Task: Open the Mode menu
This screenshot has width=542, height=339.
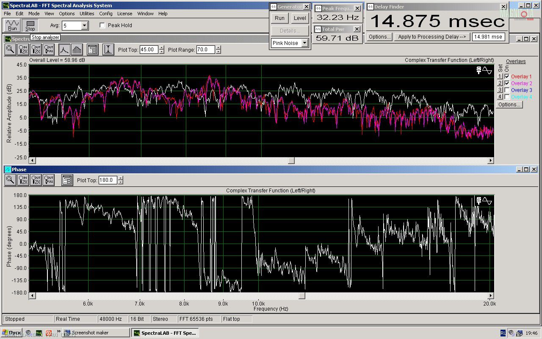Action: [34, 14]
